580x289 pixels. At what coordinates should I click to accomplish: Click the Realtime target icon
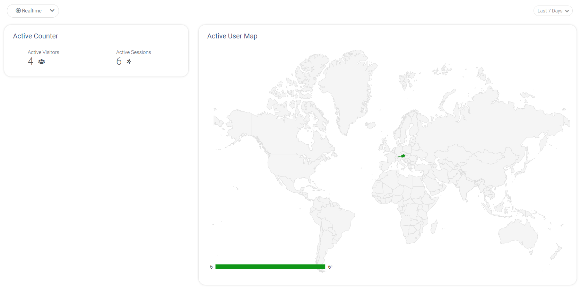(18, 11)
